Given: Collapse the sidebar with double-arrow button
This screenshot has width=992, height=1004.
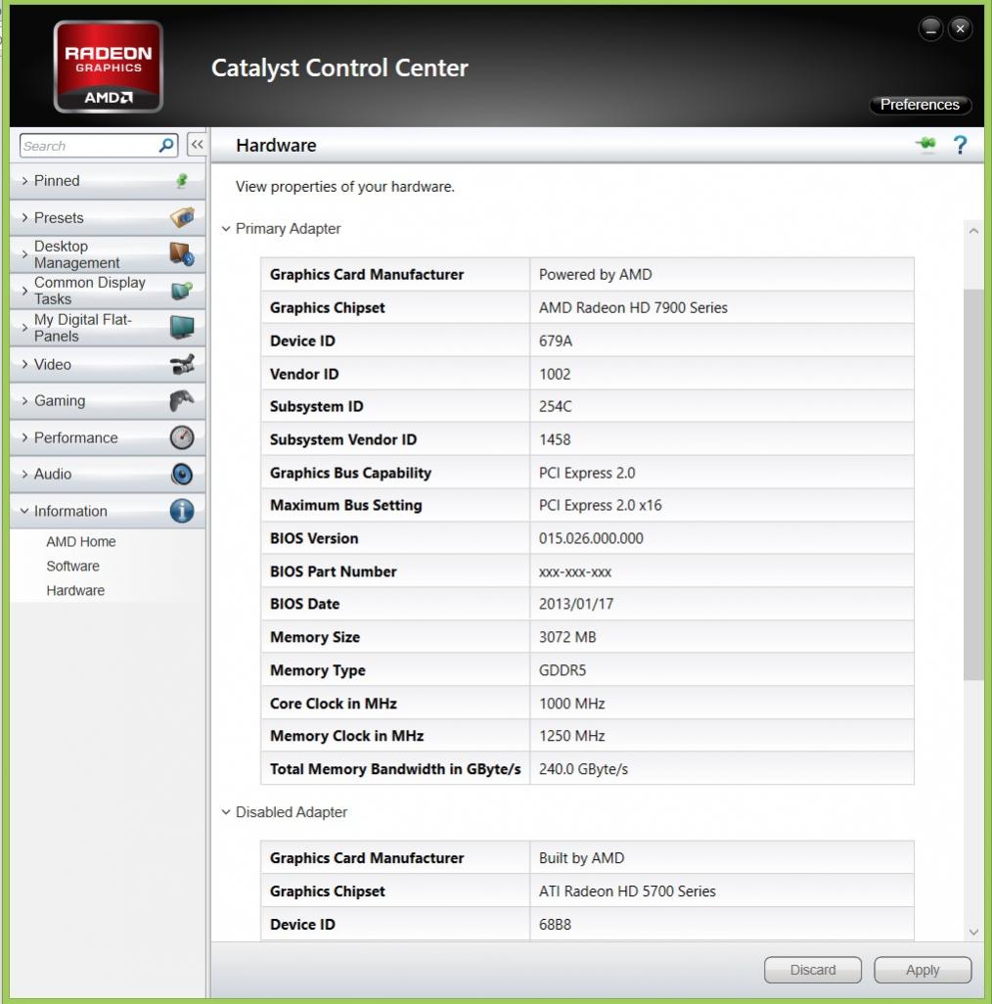Looking at the screenshot, I should 196,145.
